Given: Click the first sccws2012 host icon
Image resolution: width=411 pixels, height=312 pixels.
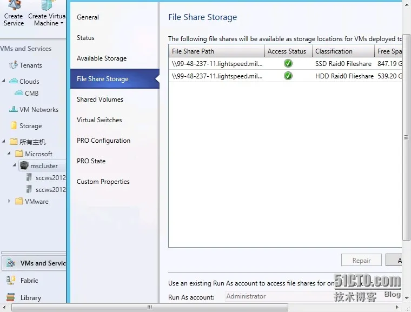Looking at the screenshot, I should point(29,177).
